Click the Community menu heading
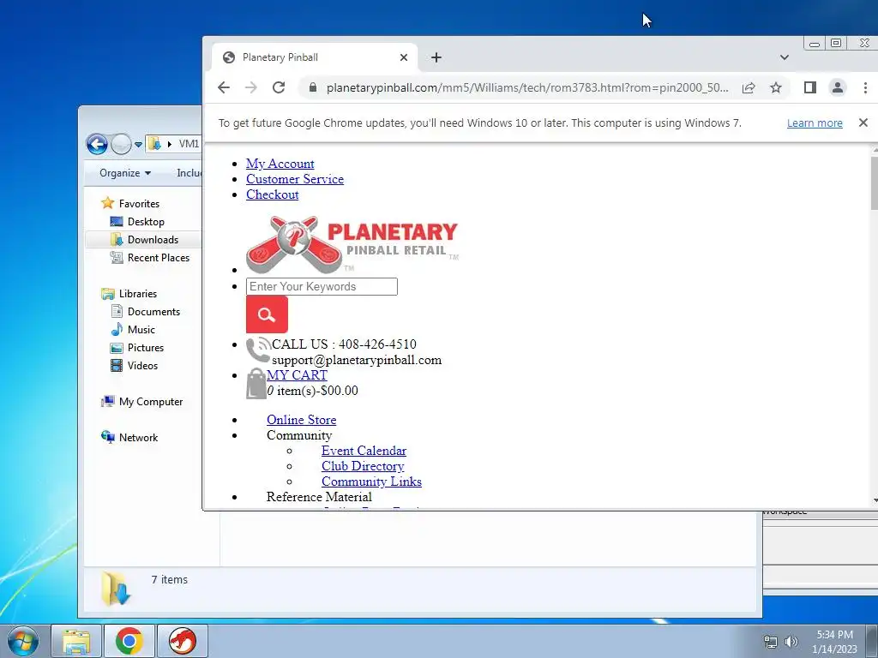This screenshot has width=878, height=658. pos(299,435)
